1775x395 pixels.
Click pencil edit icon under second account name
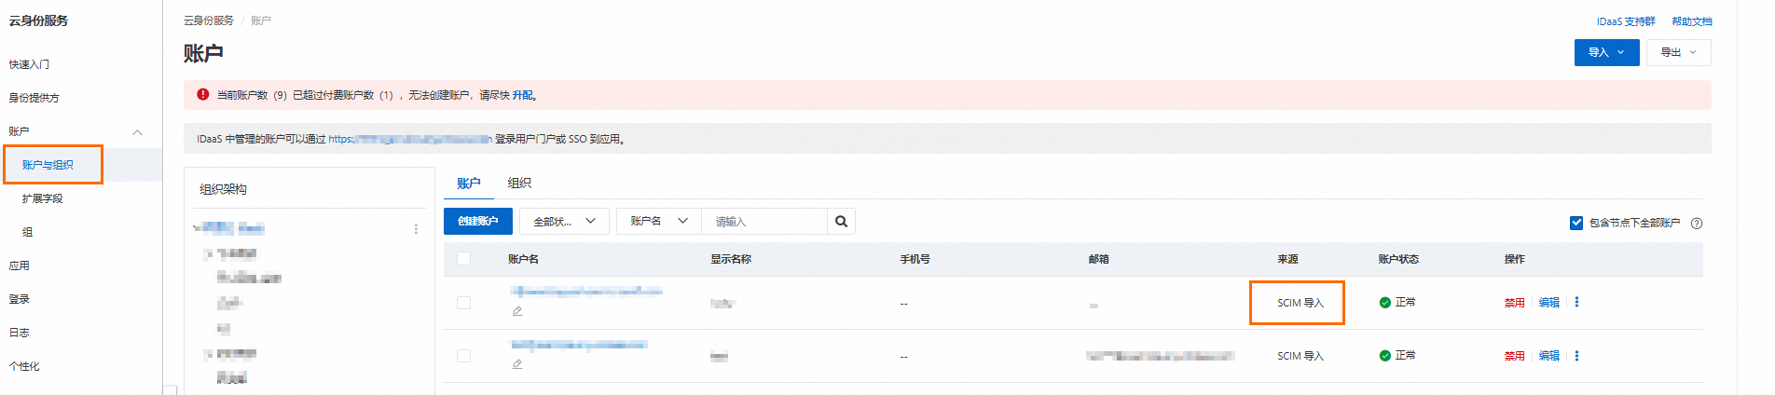click(516, 364)
